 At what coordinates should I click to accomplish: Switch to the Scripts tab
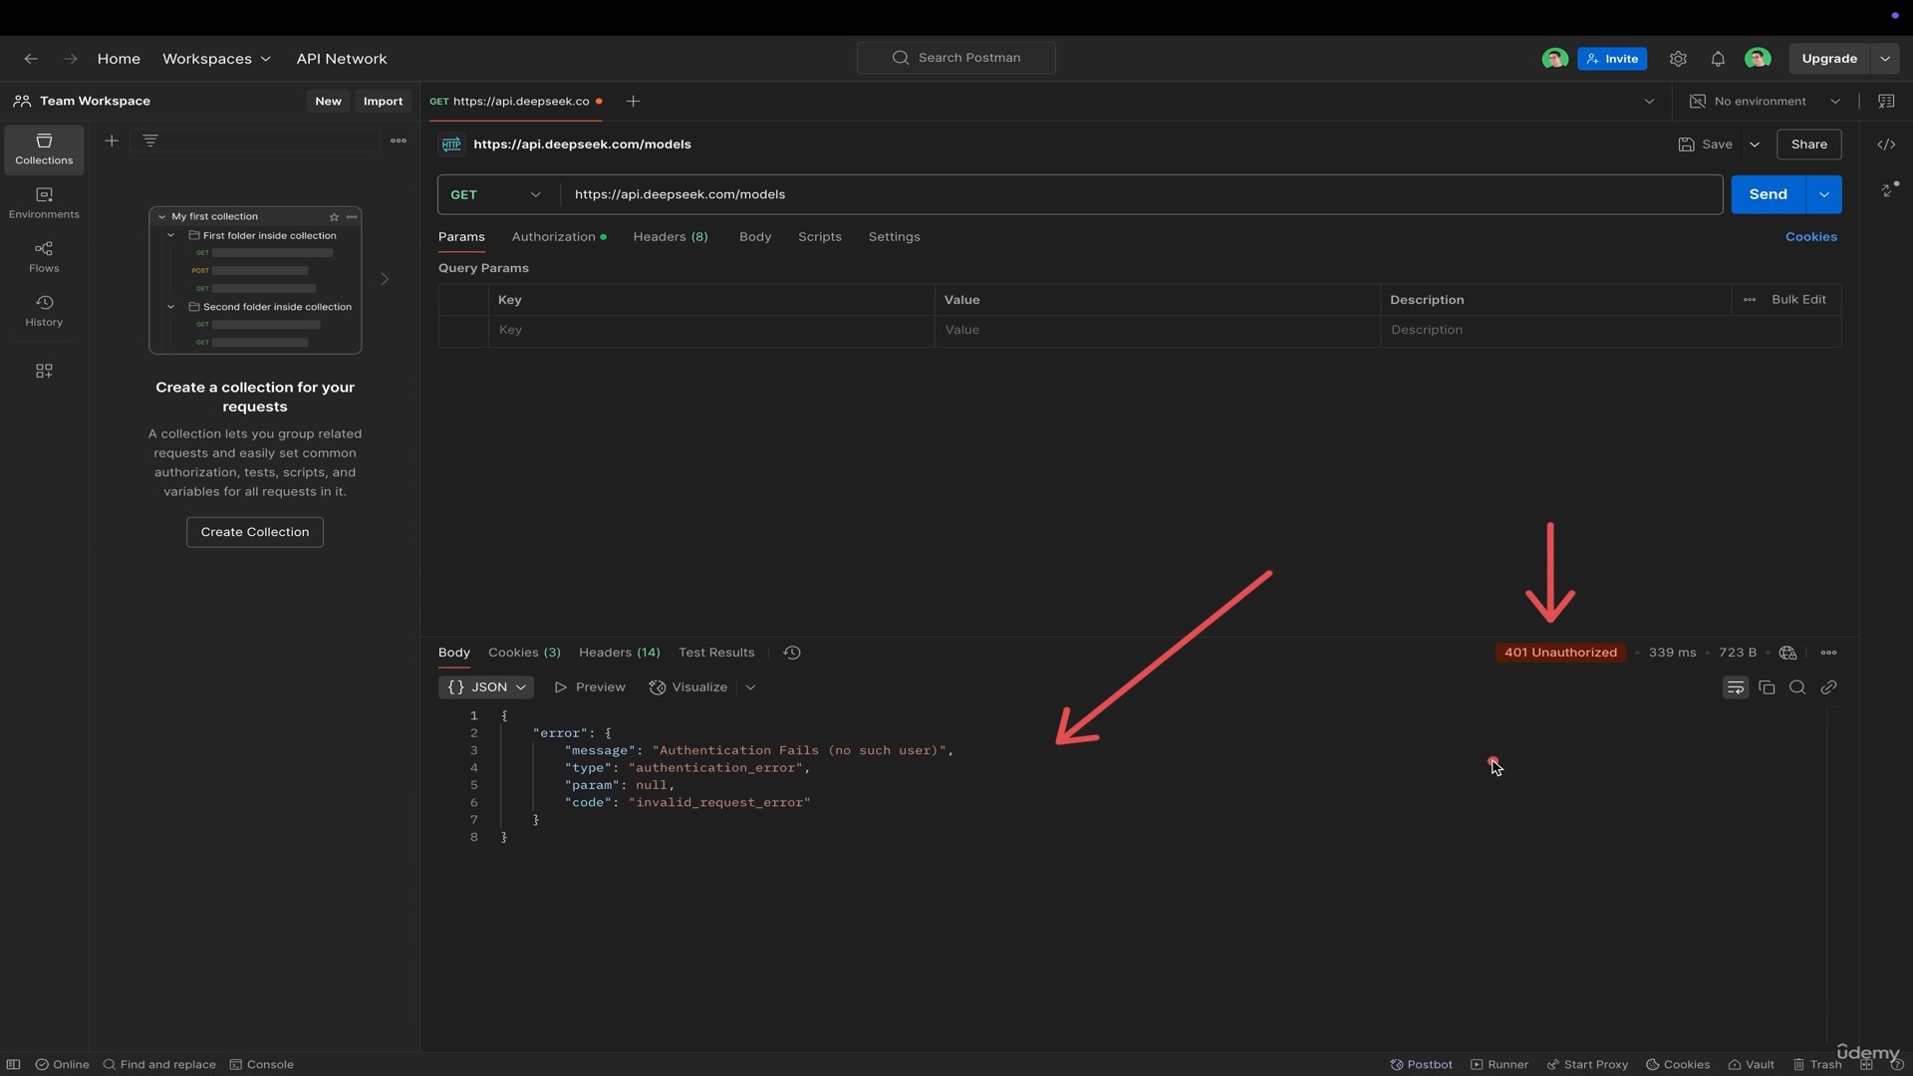(820, 237)
